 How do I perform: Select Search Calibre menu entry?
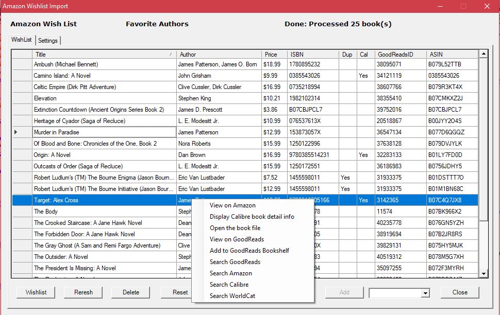pos(253,285)
